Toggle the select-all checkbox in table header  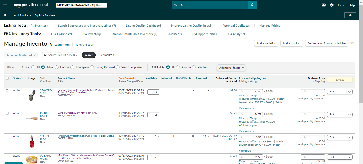pyautogui.click(x=7, y=78)
